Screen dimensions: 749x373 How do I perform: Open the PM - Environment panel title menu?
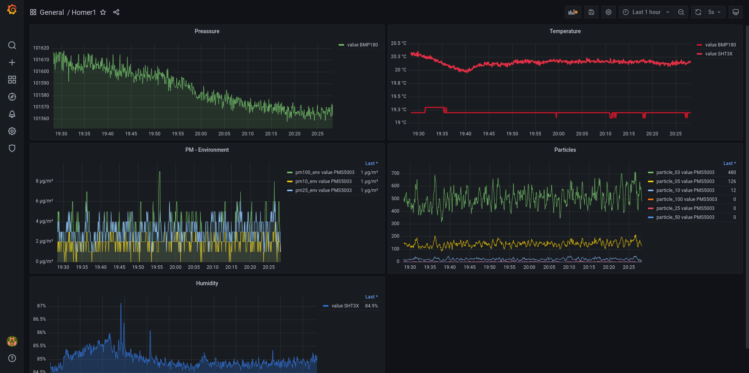pos(207,150)
